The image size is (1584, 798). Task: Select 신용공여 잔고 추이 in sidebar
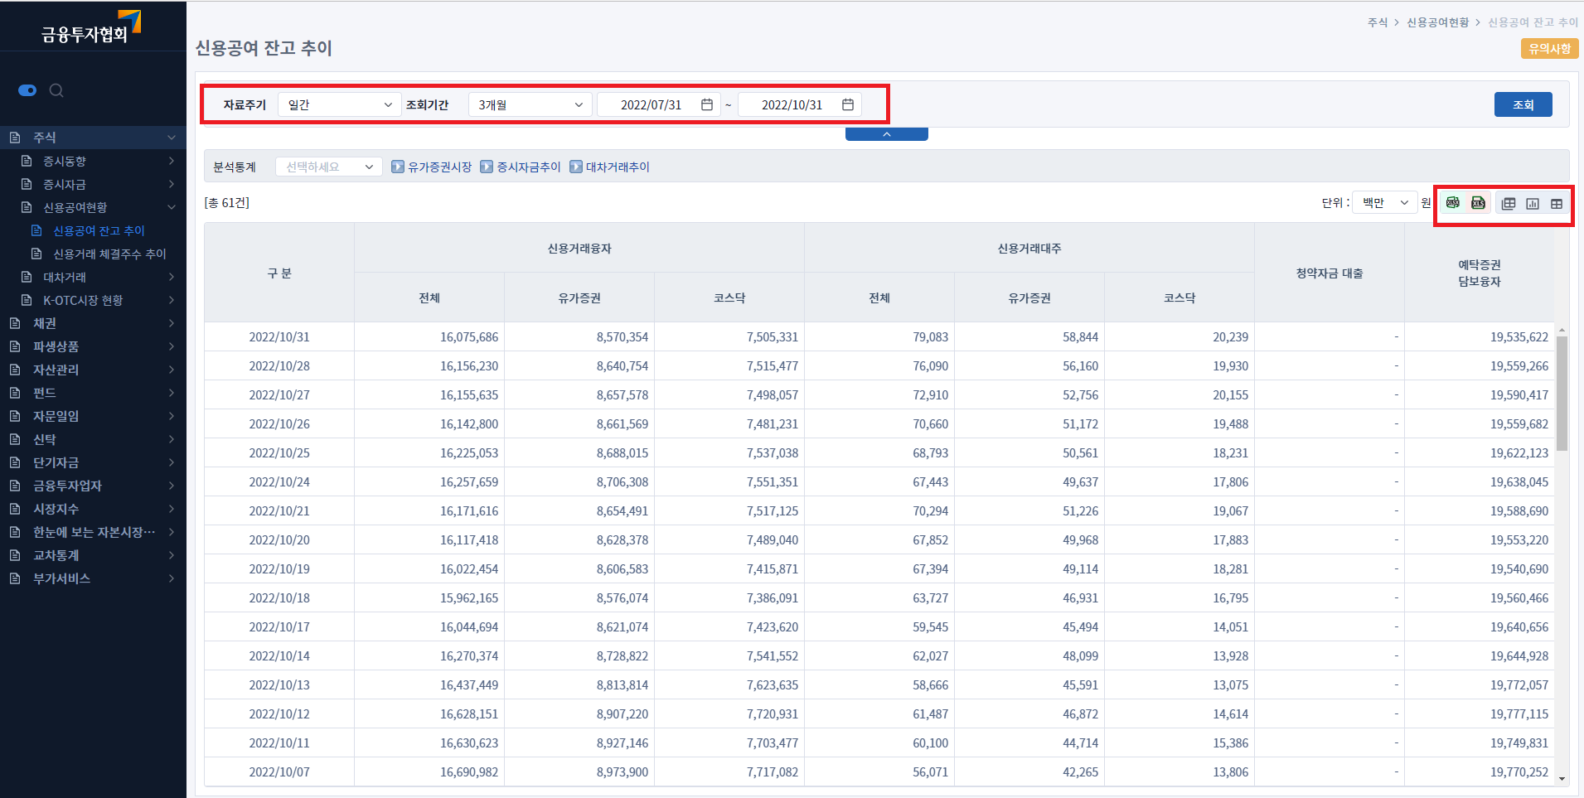tap(99, 230)
